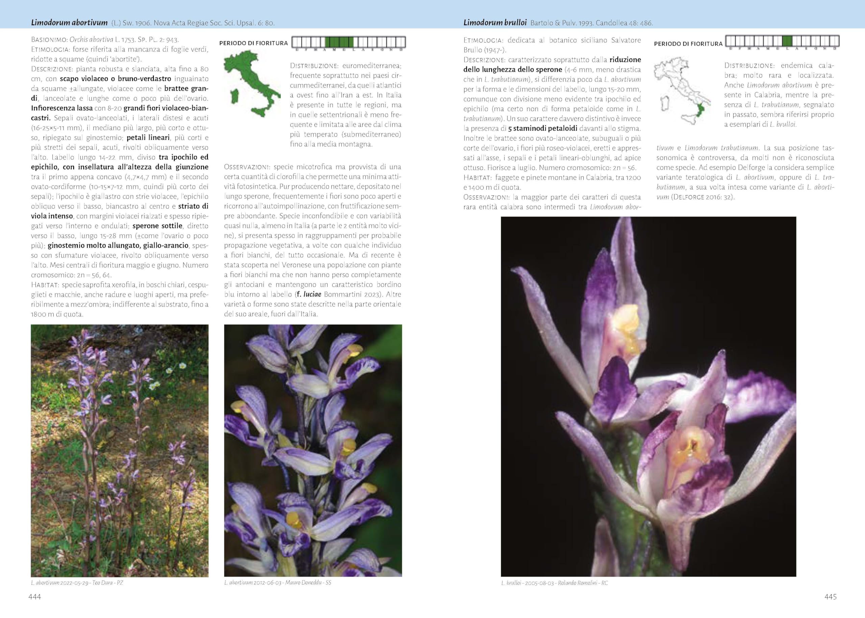Click the flowering period bar for L. abortivum

point(349,42)
